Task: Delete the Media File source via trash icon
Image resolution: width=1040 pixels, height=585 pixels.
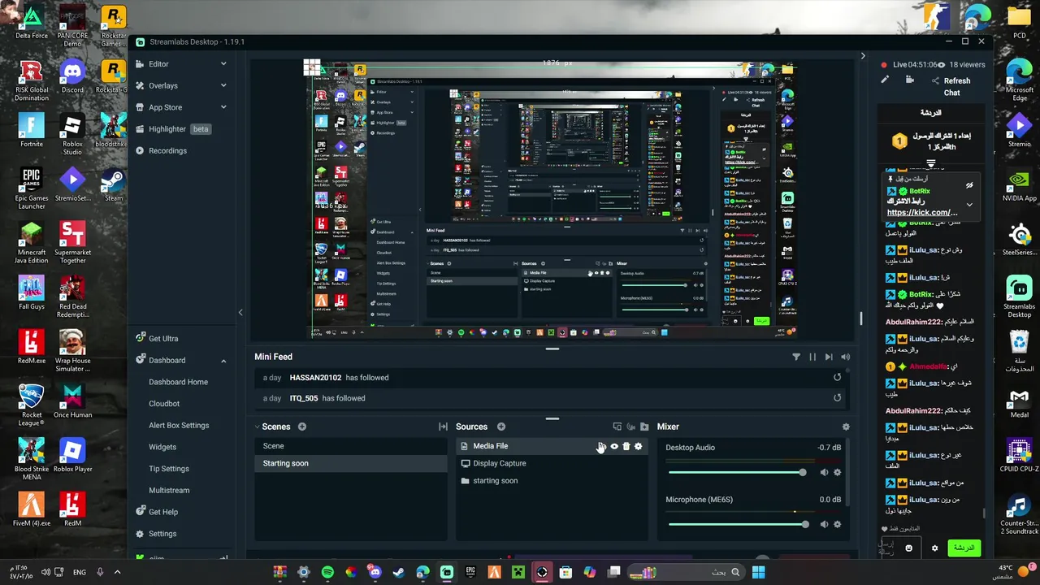Action: click(x=626, y=446)
